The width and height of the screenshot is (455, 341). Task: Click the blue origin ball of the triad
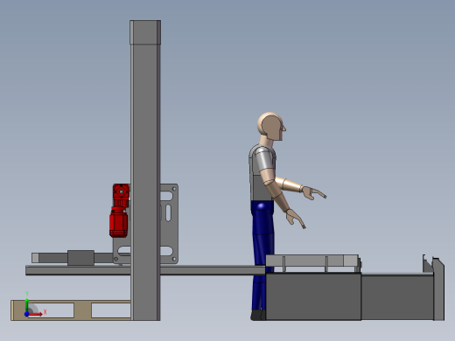pyautogui.click(x=26, y=314)
